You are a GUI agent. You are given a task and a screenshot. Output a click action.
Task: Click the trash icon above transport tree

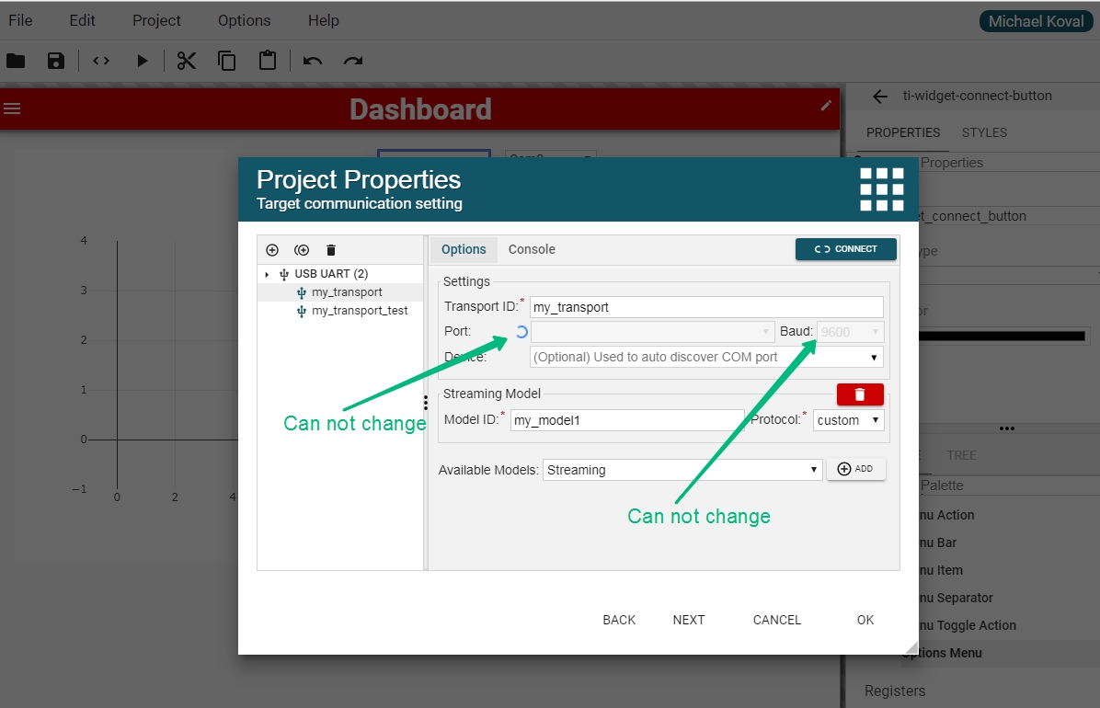point(331,250)
